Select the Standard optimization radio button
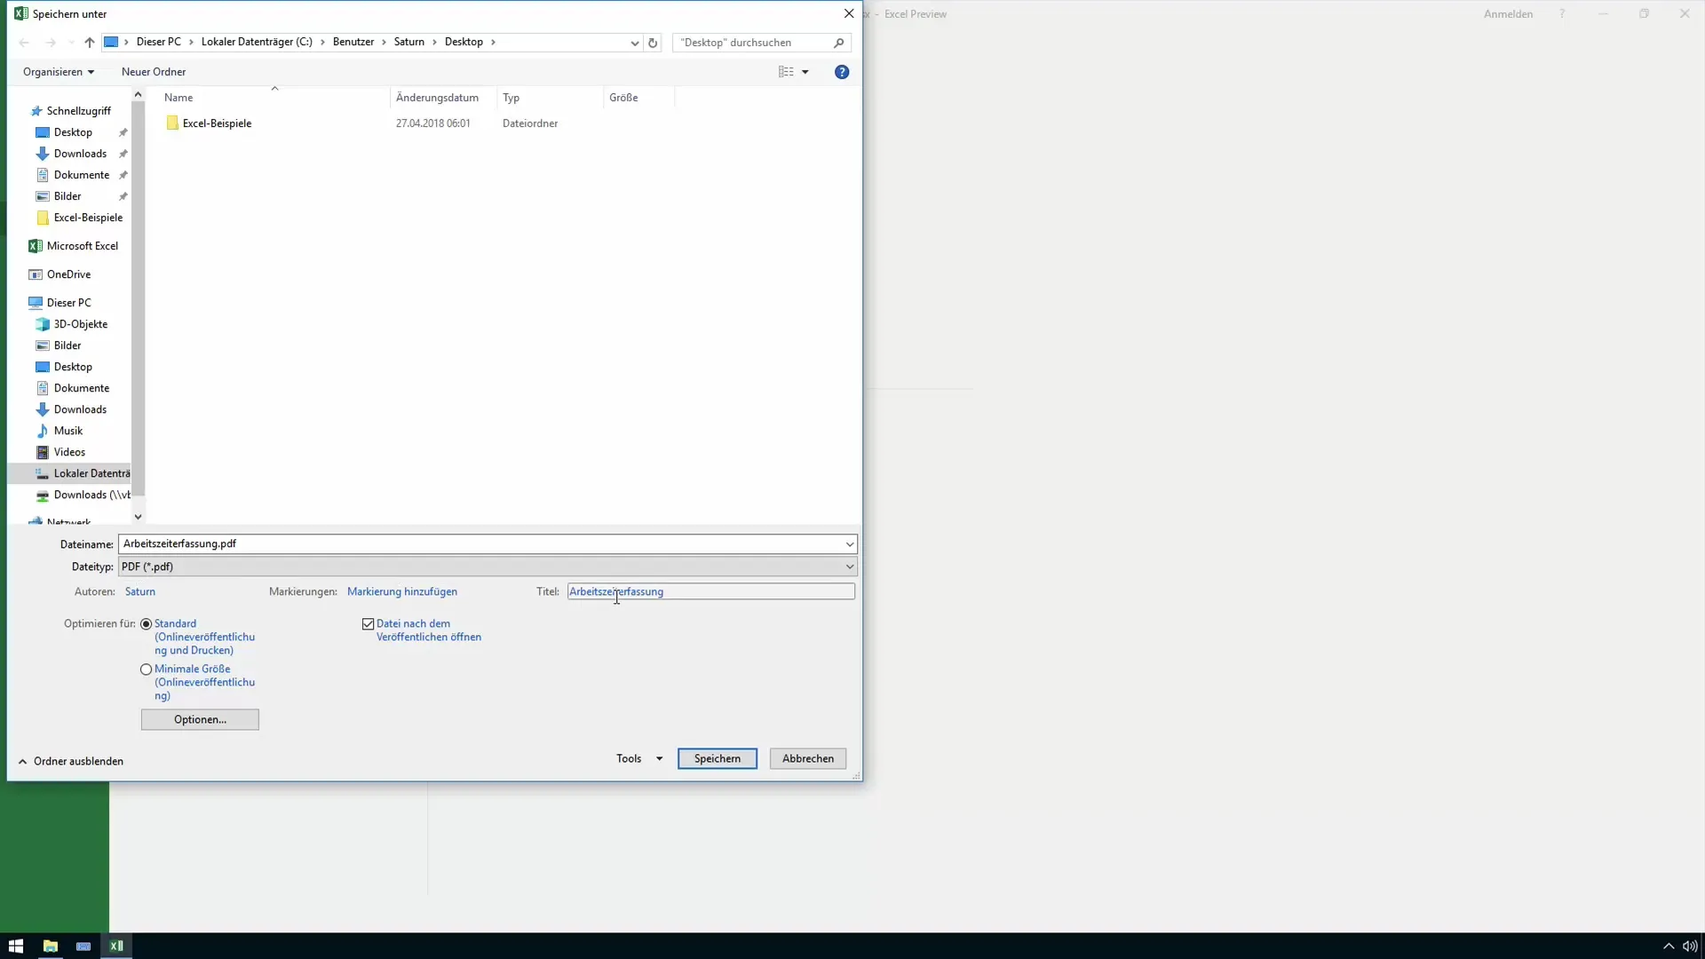Image resolution: width=1705 pixels, height=959 pixels. [147, 624]
